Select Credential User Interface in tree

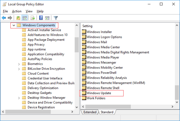(45, 78)
